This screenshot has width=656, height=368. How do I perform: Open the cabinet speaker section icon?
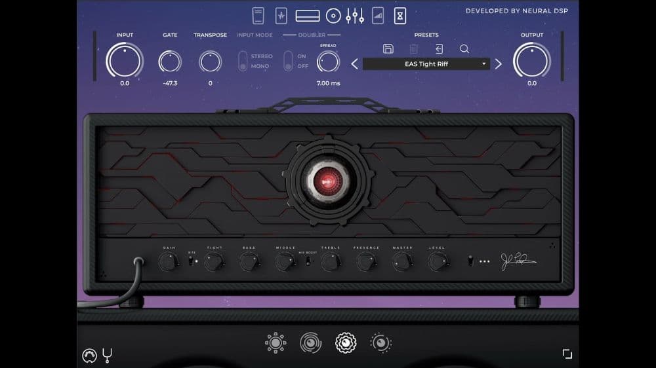333,16
